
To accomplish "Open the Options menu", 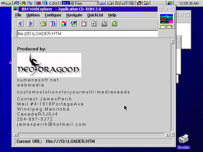I will pos(33,15).
